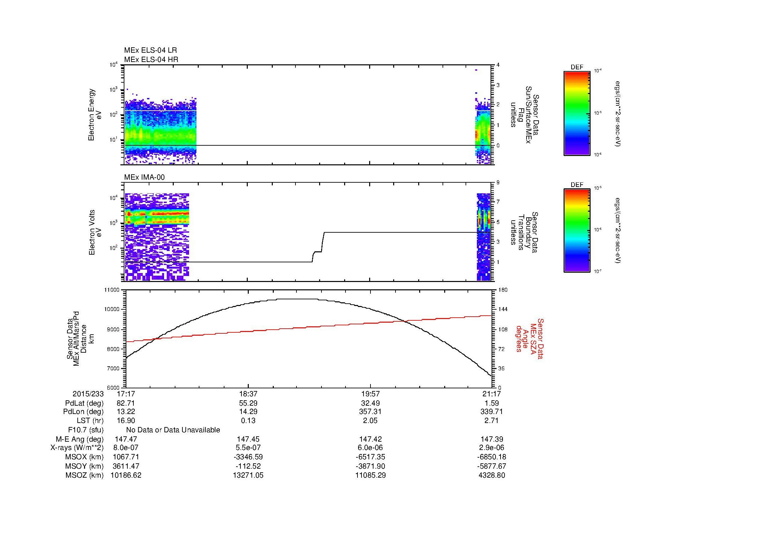780x551 pixels.
Task: Click the date label '2015/233'
Action: pyautogui.click(x=88, y=394)
